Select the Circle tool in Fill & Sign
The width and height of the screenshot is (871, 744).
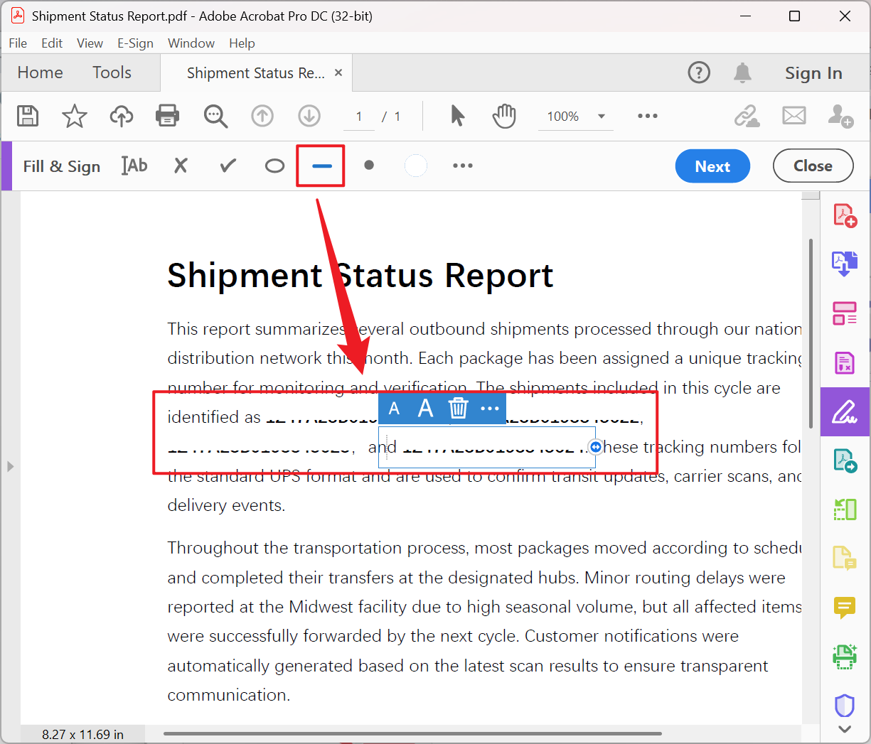[274, 166]
